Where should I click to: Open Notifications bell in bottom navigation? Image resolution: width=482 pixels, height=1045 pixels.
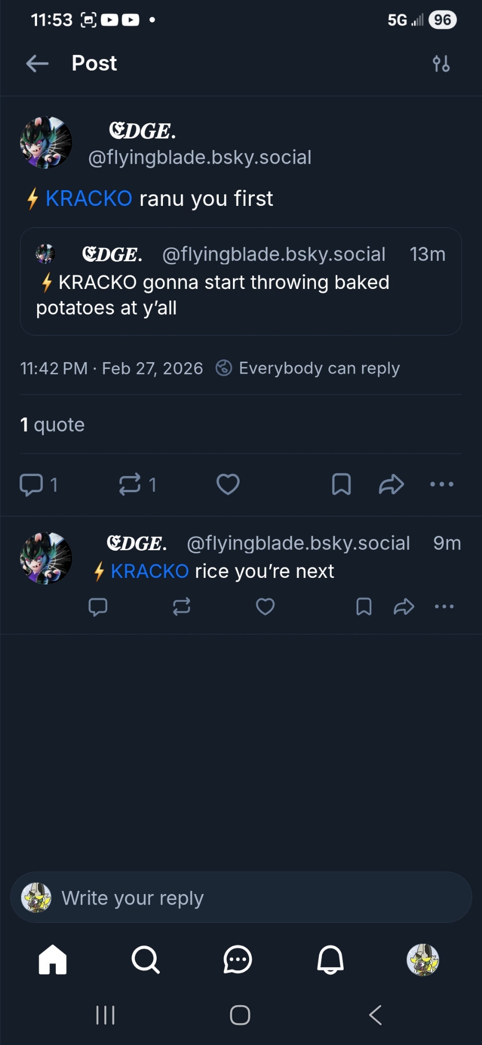pos(331,960)
